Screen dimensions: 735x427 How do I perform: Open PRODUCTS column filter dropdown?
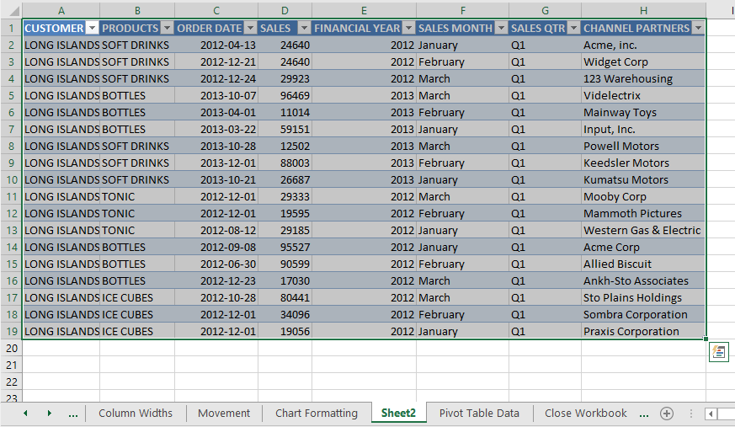point(167,29)
